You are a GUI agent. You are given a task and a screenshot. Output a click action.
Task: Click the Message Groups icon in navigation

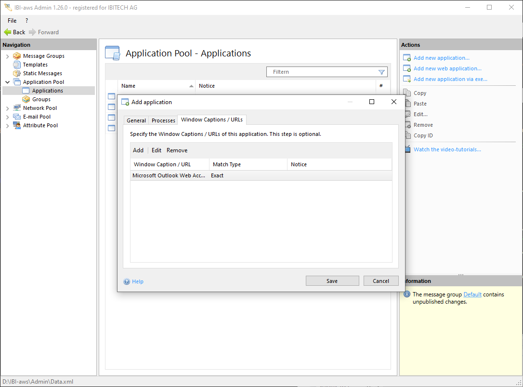click(17, 56)
